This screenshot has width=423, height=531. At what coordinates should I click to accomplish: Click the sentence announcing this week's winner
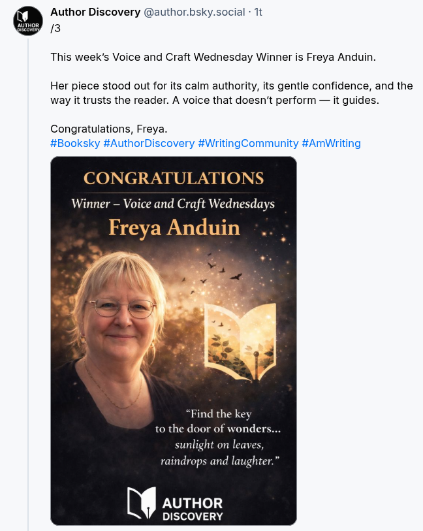213,57
